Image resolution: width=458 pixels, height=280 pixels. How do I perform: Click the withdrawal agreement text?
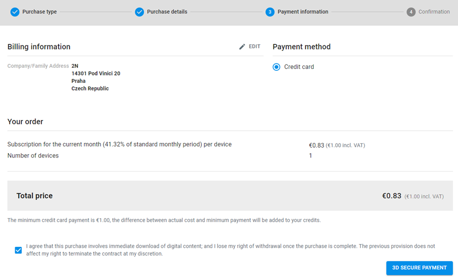tap(230, 250)
